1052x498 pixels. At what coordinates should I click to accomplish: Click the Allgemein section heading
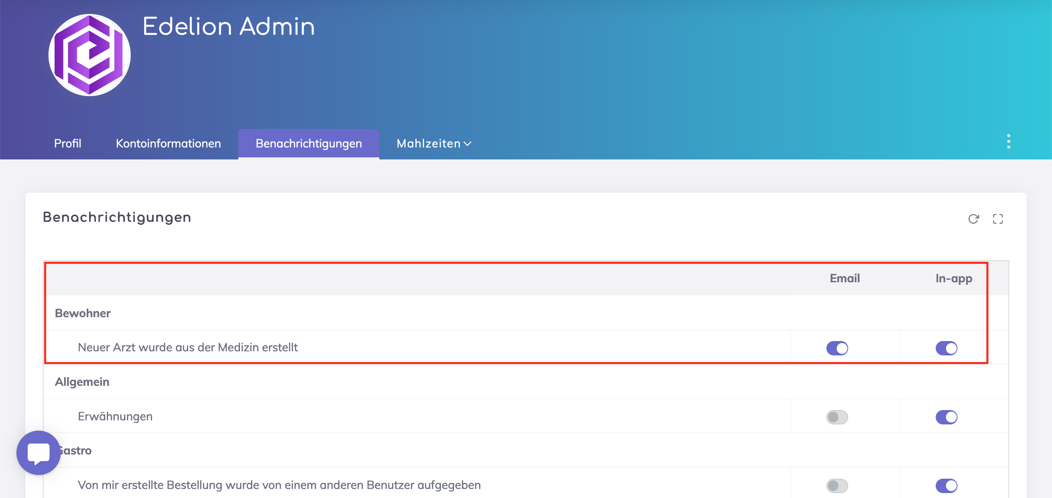(x=82, y=382)
